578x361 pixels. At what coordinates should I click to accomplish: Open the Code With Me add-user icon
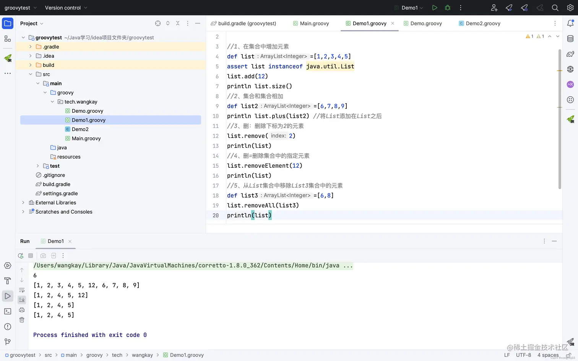pyautogui.click(x=494, y=8)
